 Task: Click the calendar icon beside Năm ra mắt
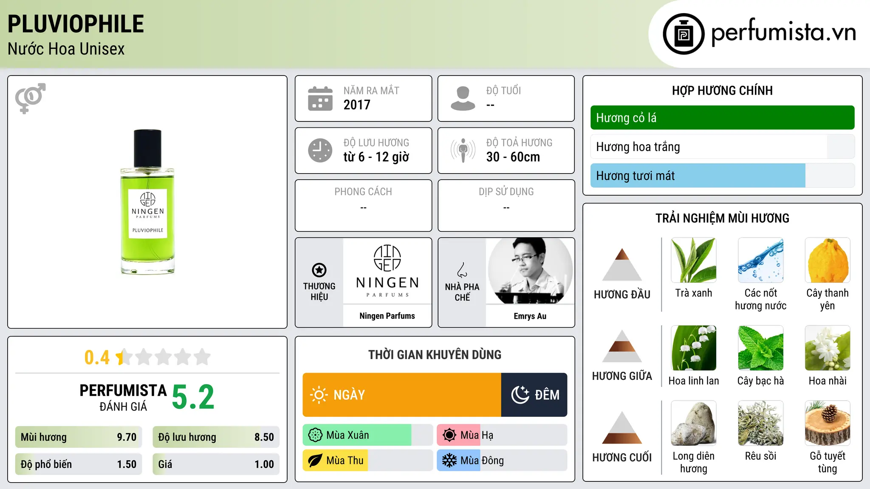point(320,98)
